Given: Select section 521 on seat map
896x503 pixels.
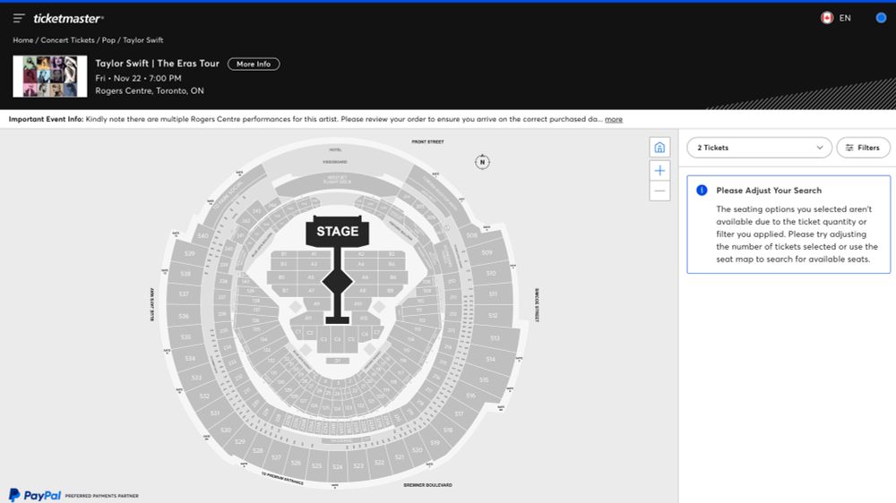Looking at the screenshot, I should tap(400, 456).
